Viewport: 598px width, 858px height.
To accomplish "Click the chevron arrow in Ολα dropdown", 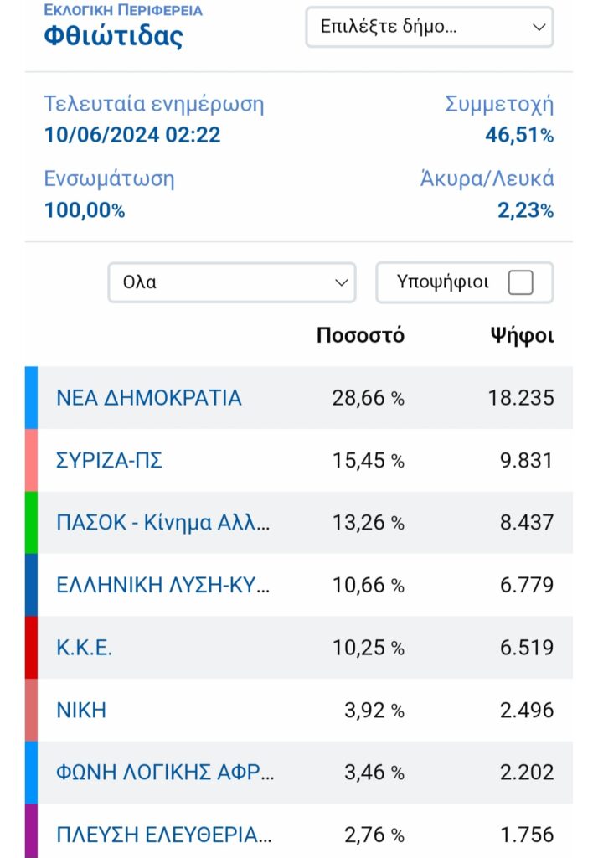I will click(x=342, y=282).
